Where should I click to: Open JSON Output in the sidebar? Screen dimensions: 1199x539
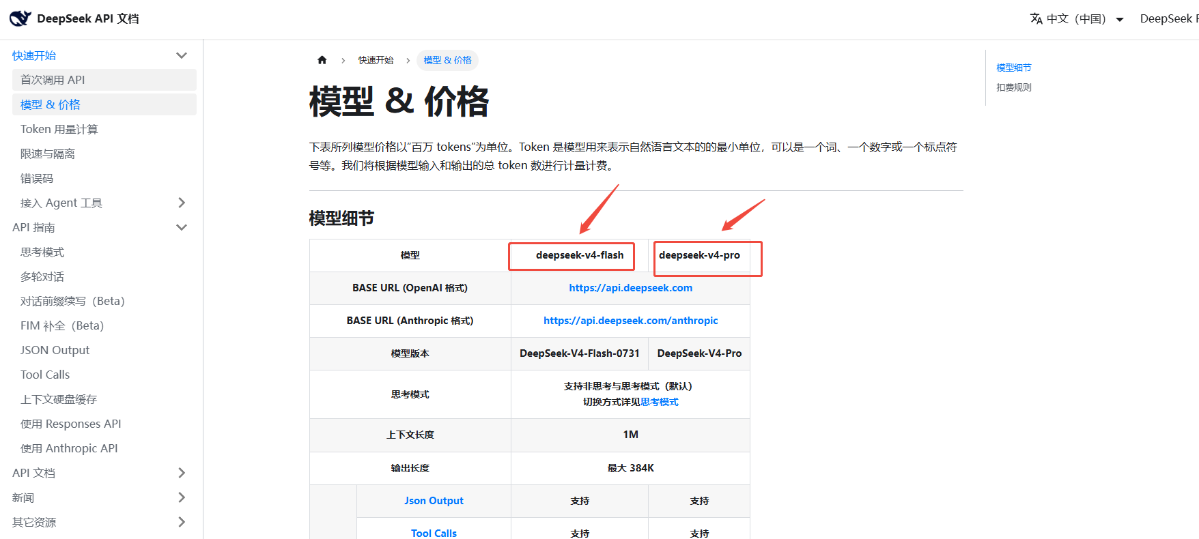point(104,350)
